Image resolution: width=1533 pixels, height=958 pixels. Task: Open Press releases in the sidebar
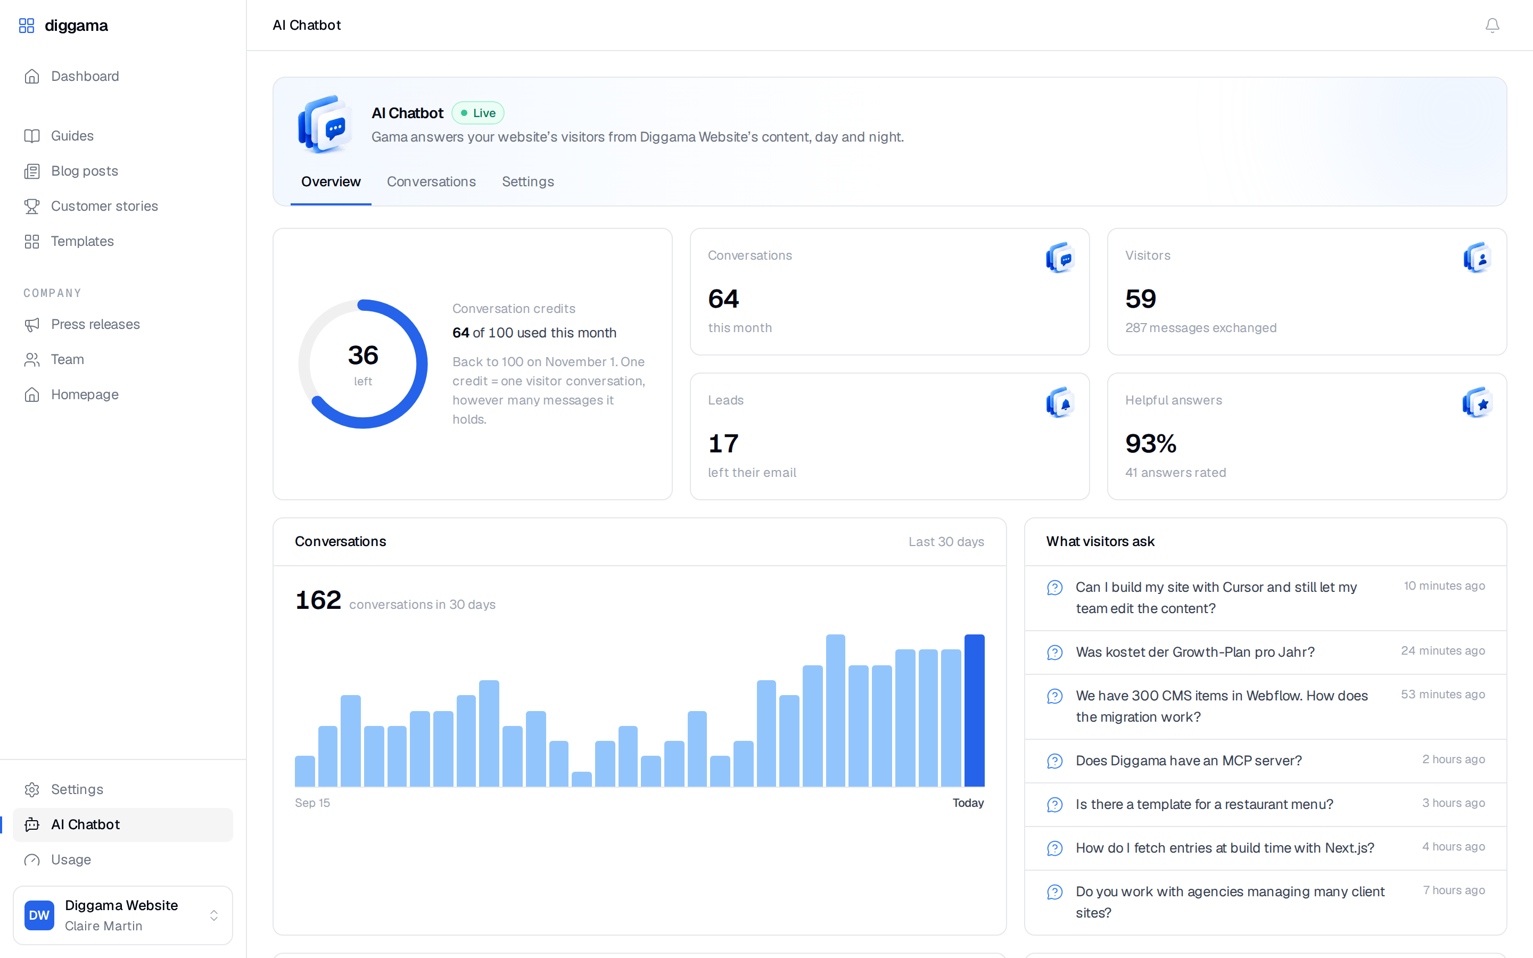click(x=123, y=325)
